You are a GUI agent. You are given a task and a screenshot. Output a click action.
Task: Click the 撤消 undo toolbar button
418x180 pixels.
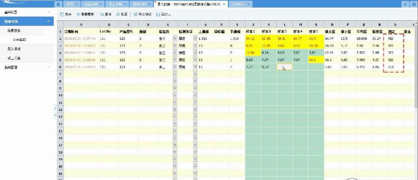tap(106, 14)
